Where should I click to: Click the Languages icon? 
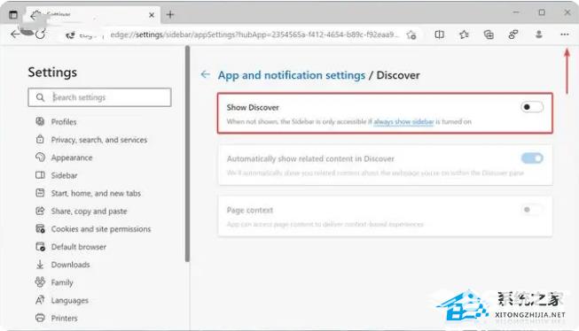click(x=40, y=300)
